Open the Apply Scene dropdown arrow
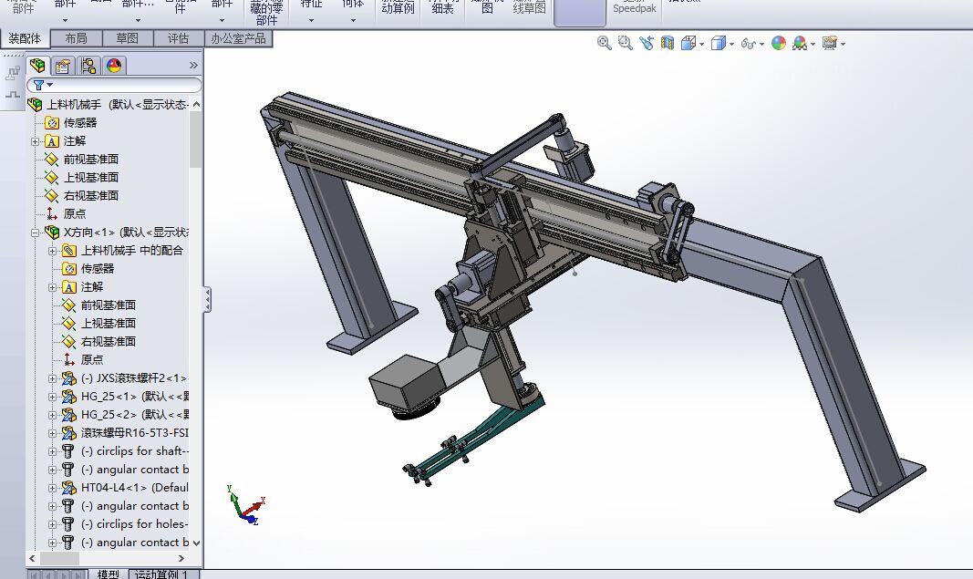Viewport: 973px width, 579px height. (x=813, y=44)
